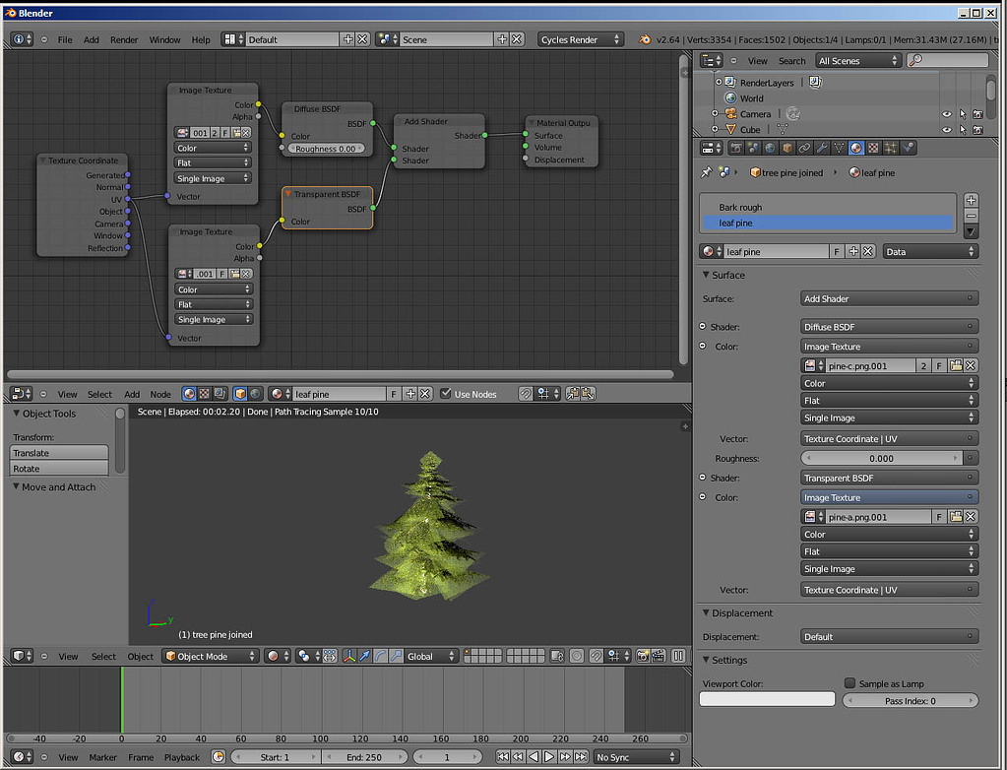Select scale manipulator icon in 3D view header
Viewport: 1007px width, 770px height.
click(x=396, y=656)
